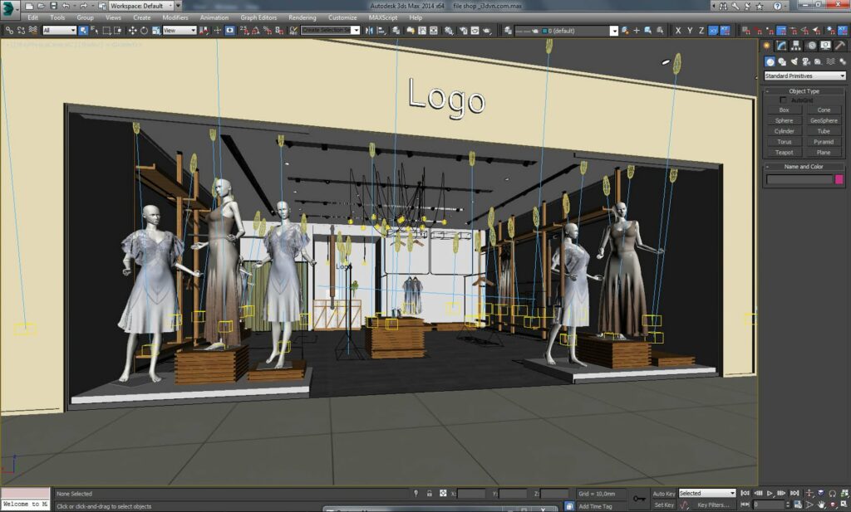The image size is (851, 512).
Task: Open the reference coordinate system 'View' dropdown
Action: (x=180, y=31)
